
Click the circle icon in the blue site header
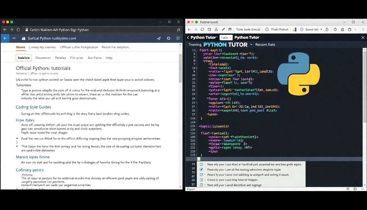click(x=168, y=39)
